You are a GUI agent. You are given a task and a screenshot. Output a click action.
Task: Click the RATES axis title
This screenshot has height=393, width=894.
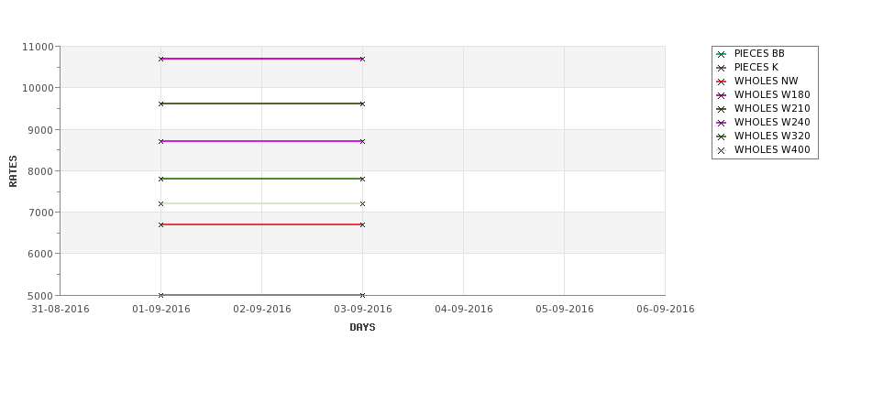click(x=13, y=171)
